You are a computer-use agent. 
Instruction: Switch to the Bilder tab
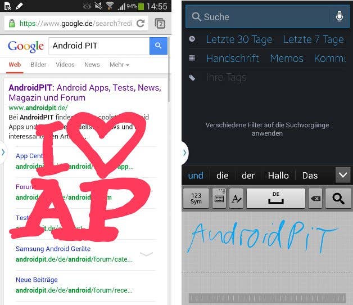[x=38, y=65]
